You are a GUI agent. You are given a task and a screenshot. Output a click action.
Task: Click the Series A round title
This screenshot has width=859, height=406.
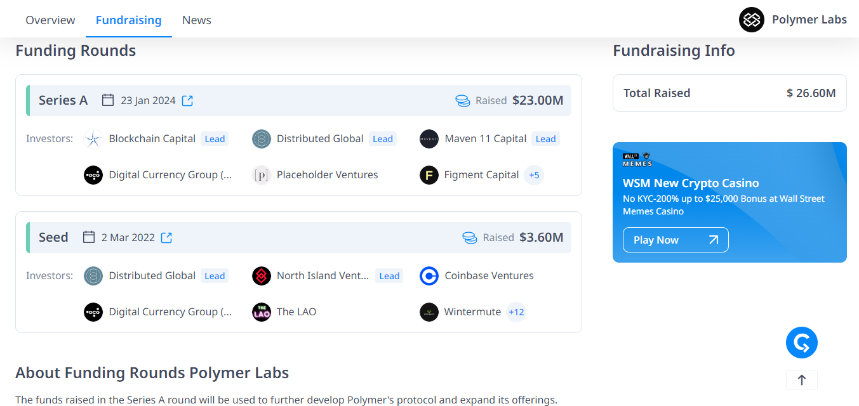point(63,100)
